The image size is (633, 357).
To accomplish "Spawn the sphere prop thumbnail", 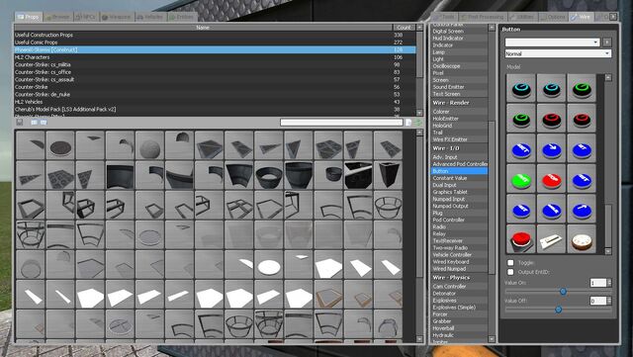I will (x=149, y=145).
